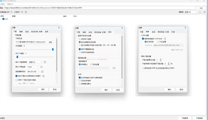Open the 192K audio quality dropdown

[x=33, y=67]
